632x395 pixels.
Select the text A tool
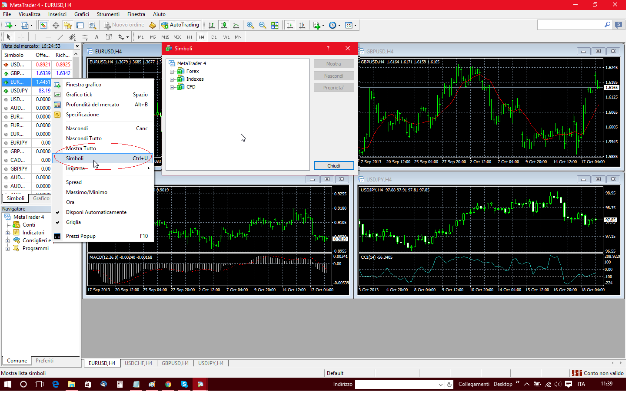tap(96, 37)
